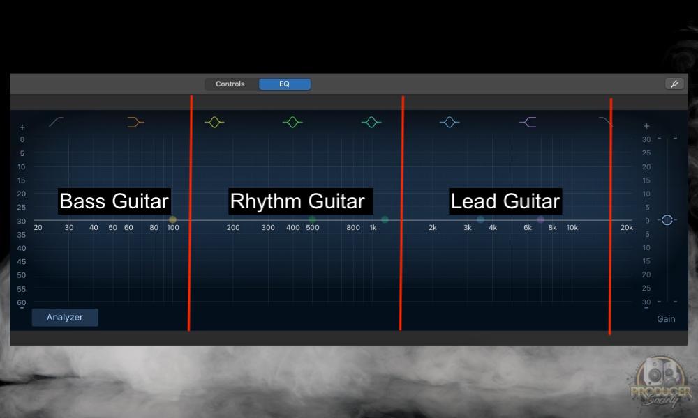Toggle the yellow parametric band icon

[214, 122]
